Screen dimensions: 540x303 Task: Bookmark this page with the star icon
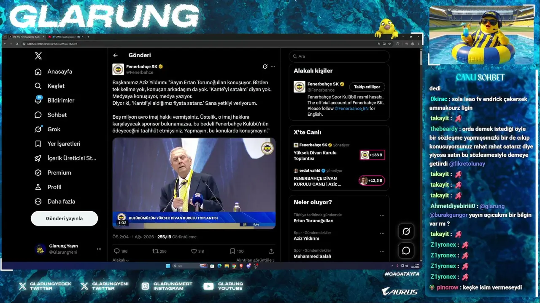click(x=390, y=44)
